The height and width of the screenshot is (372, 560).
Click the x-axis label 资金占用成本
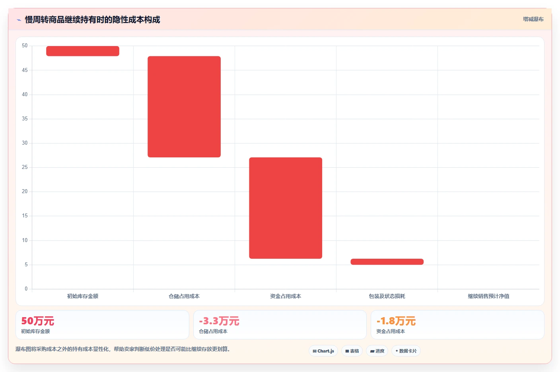286,296
